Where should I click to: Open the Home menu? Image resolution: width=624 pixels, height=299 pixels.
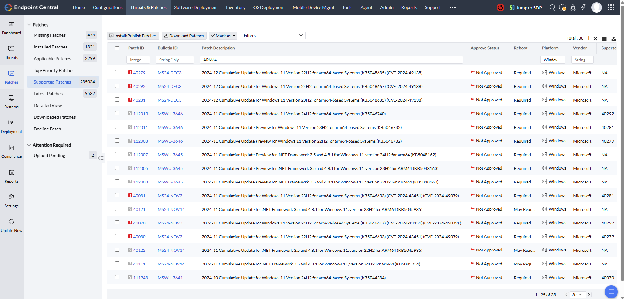[x=79, y=7]
